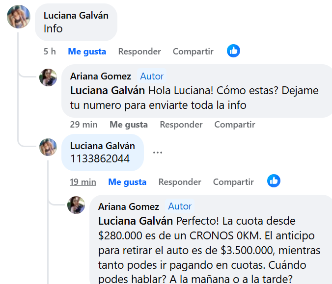Open Luciana Galván's avatar on the phone number comment

pos(48,147)
